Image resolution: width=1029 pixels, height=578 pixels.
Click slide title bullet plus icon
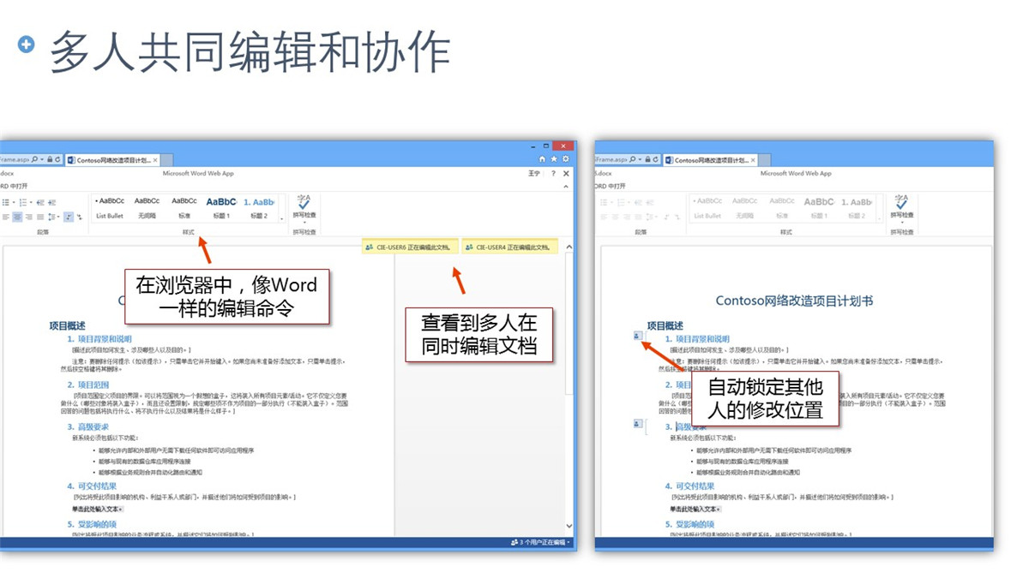27,44
